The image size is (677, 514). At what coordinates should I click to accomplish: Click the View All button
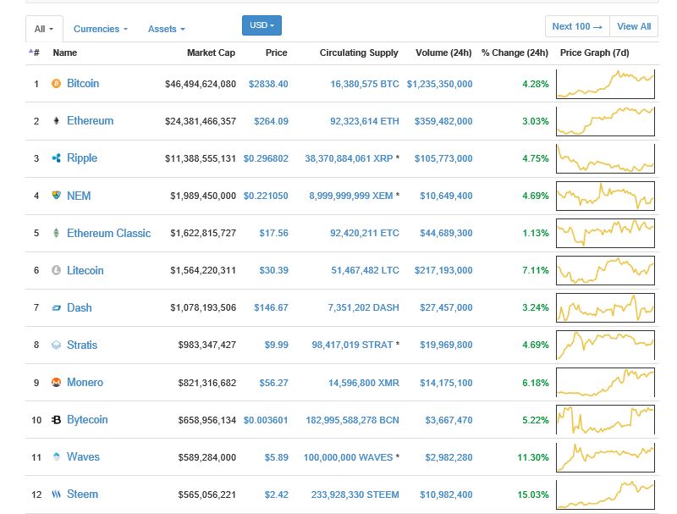tap(634, 26)
